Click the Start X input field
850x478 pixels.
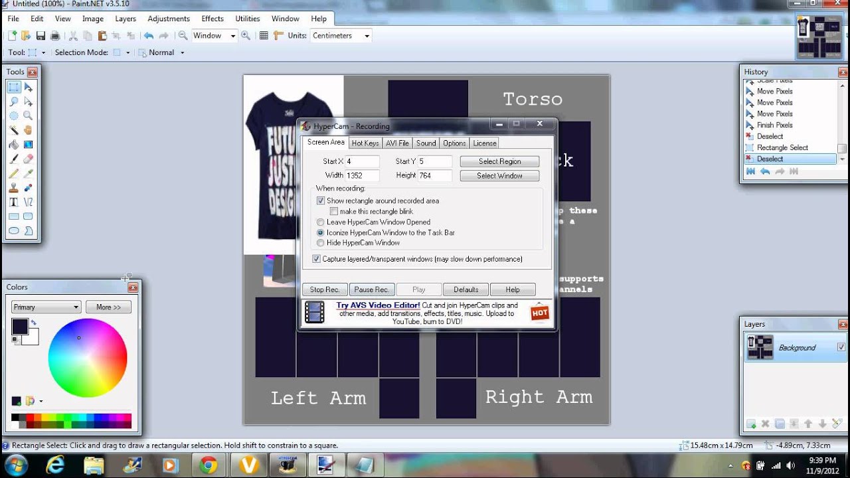point(362,161)
